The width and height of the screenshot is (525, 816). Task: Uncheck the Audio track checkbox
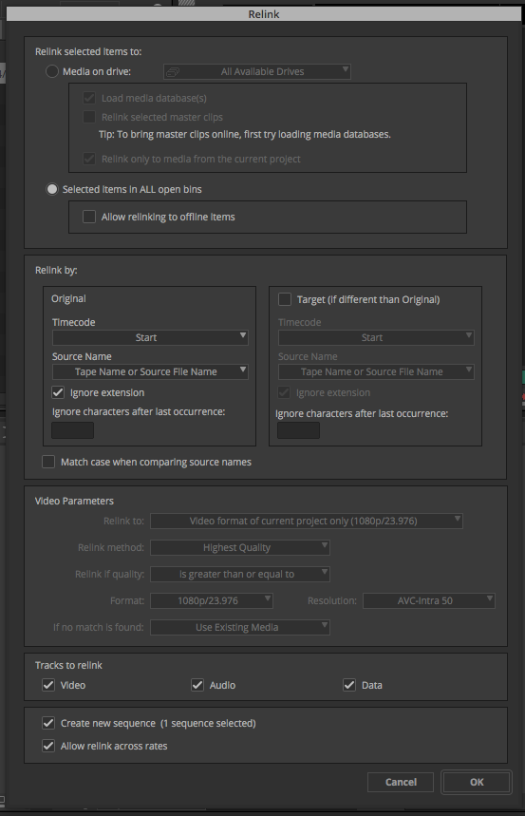pos(197,685)
